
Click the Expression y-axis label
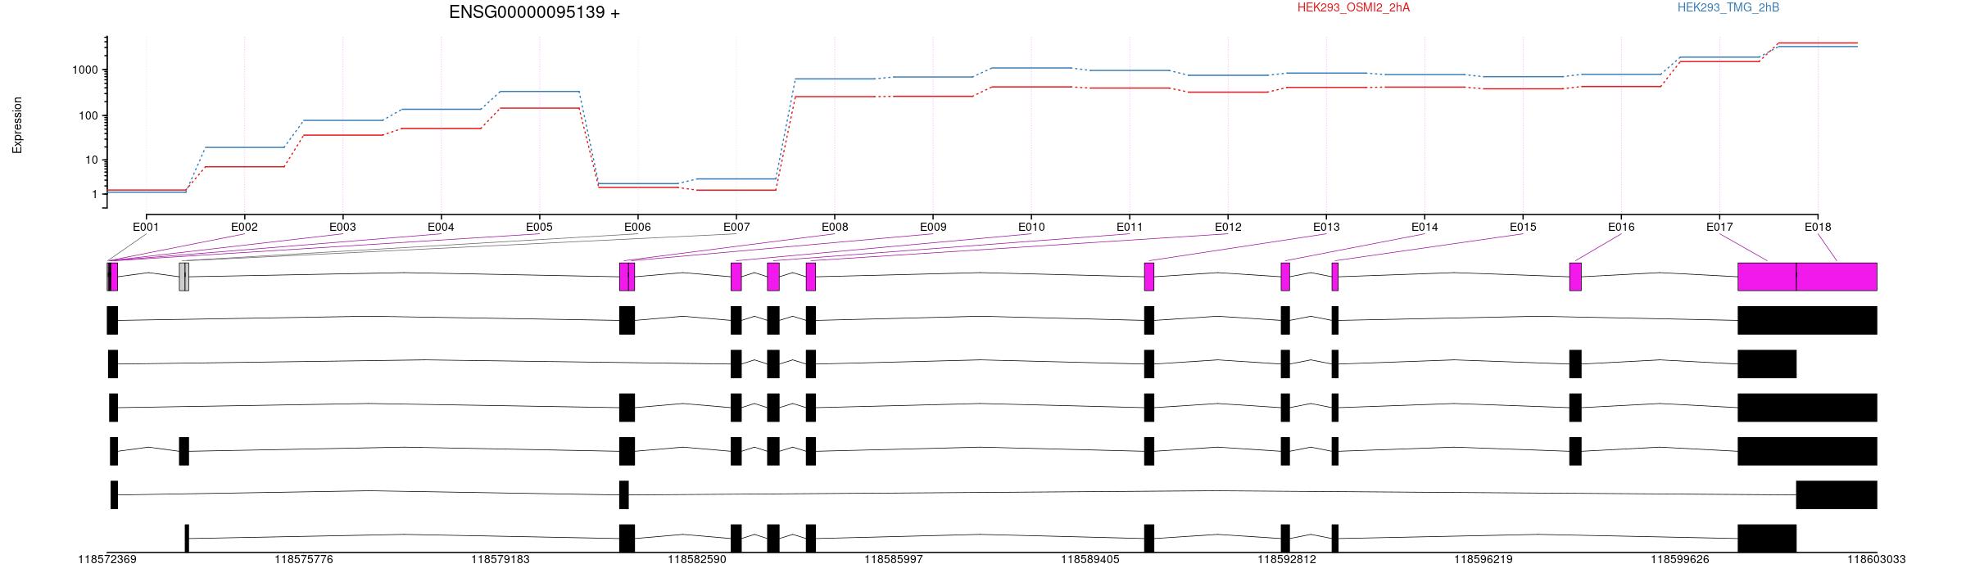[x=17, y=125]
